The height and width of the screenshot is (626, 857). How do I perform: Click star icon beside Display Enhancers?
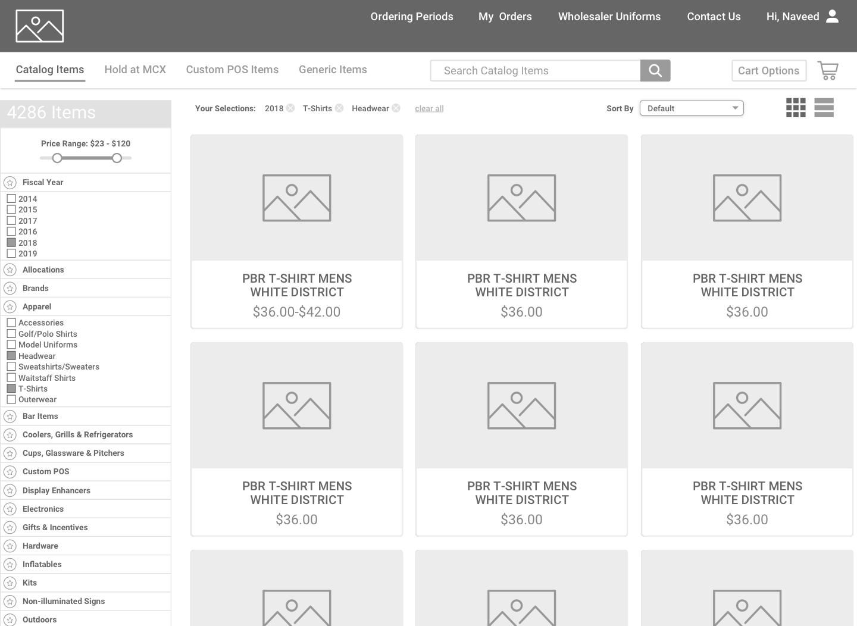click(x=10, y=491)
